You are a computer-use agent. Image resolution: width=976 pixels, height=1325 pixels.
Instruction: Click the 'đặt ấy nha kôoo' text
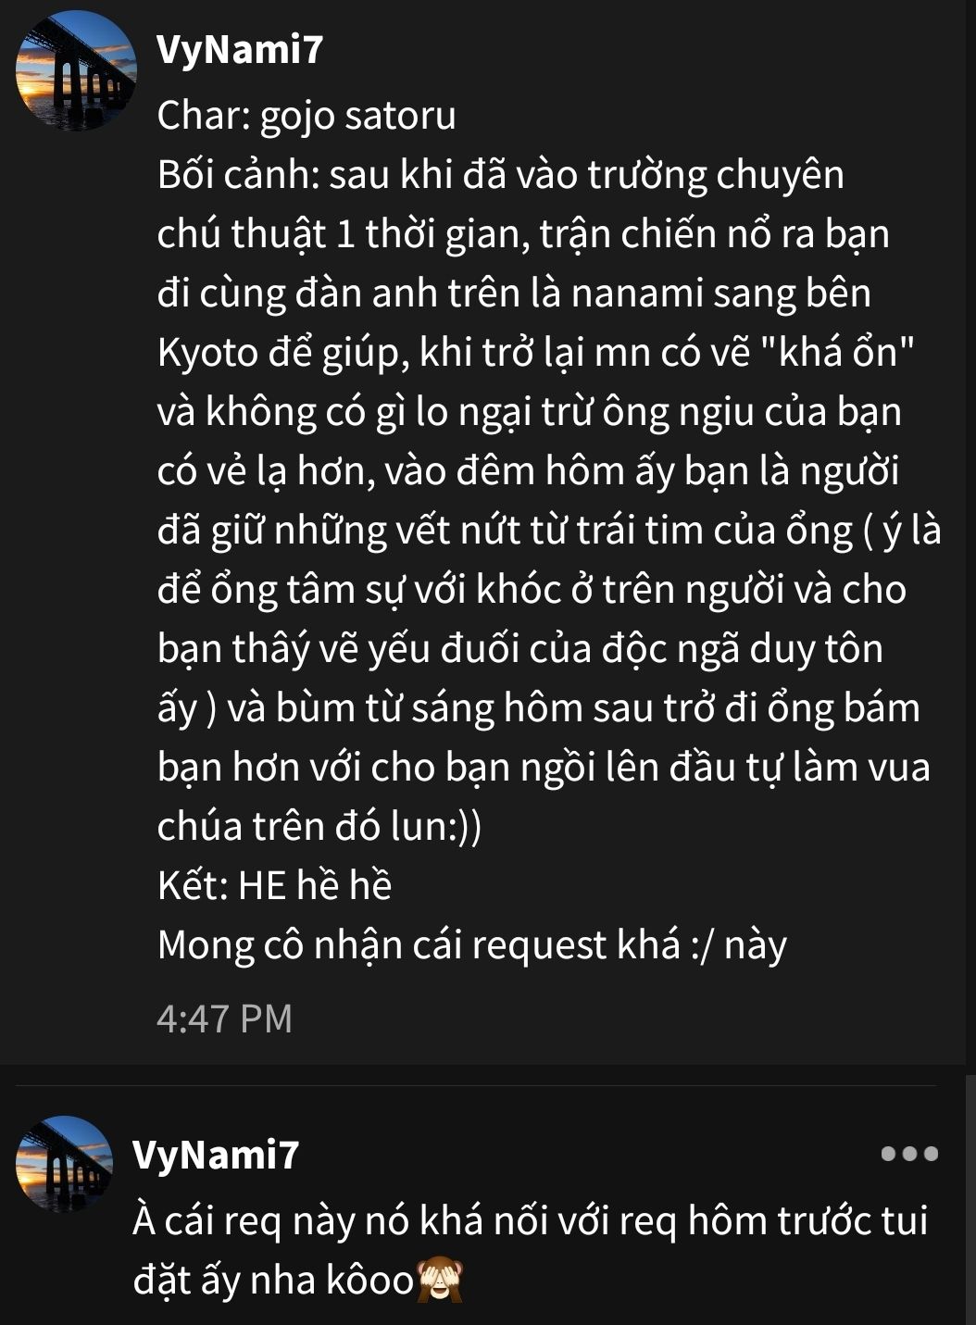coord(273,1281)
